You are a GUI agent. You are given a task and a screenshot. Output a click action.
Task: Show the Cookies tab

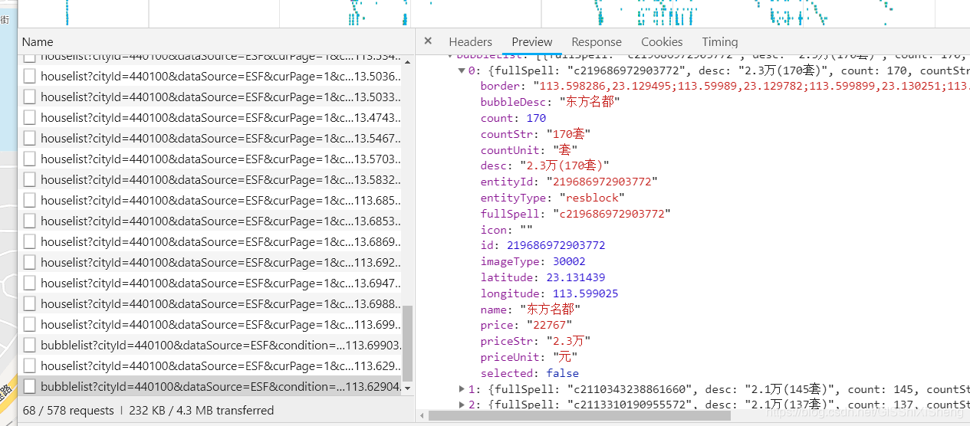click(662, 42)
